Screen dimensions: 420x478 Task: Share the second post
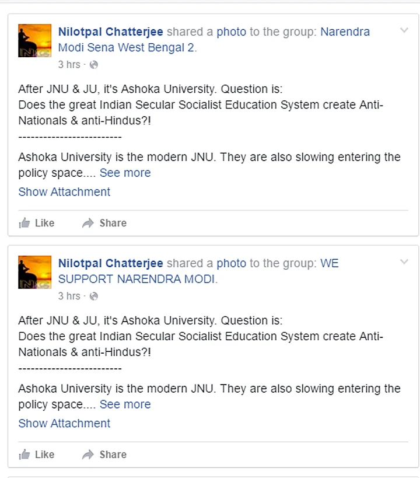tap(104, 455)
